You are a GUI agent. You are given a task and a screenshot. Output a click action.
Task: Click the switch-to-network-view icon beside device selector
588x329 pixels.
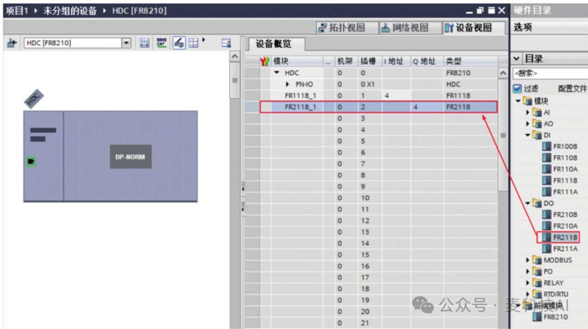point(11,43)
